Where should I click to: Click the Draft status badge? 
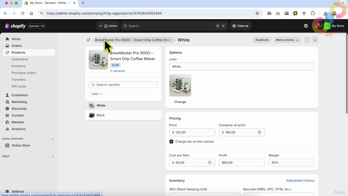pos(115,65)
